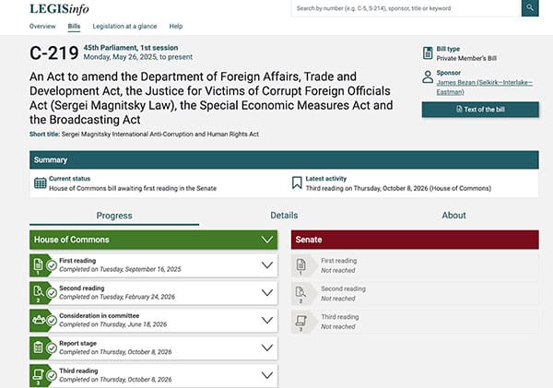Click the Latest activity bookmark icon

[x=297, y=182]
